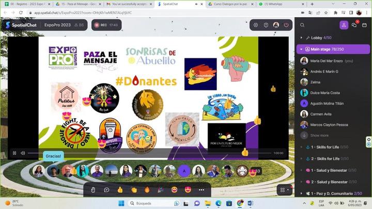The height and width of the screenshot is (209, 372).
Task: Open the help shield icon
Action: point(266,25)
